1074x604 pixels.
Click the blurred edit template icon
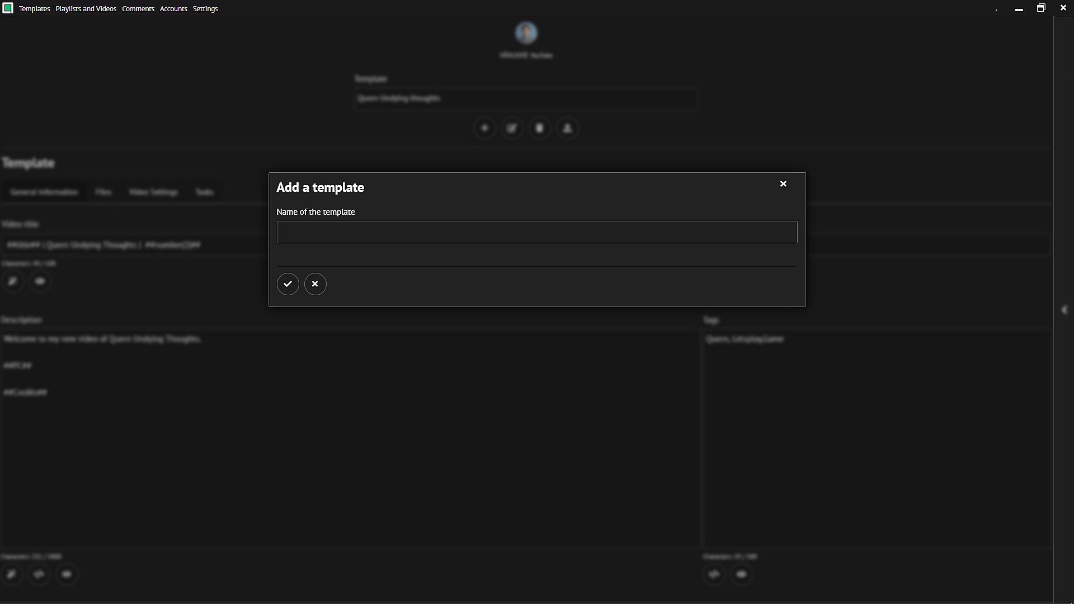click(x=512, y=128)
